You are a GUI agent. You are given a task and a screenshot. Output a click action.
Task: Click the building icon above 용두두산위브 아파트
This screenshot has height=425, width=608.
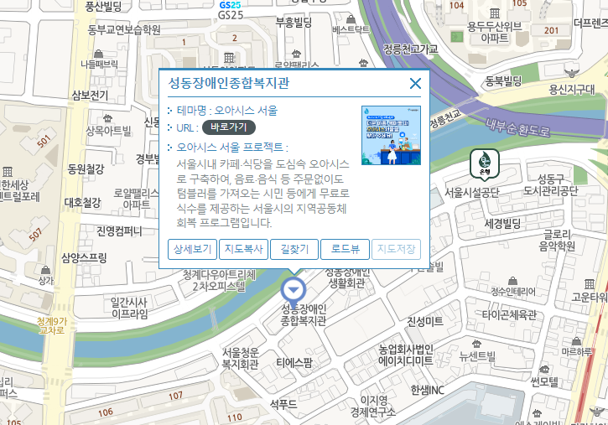point(495,13)
